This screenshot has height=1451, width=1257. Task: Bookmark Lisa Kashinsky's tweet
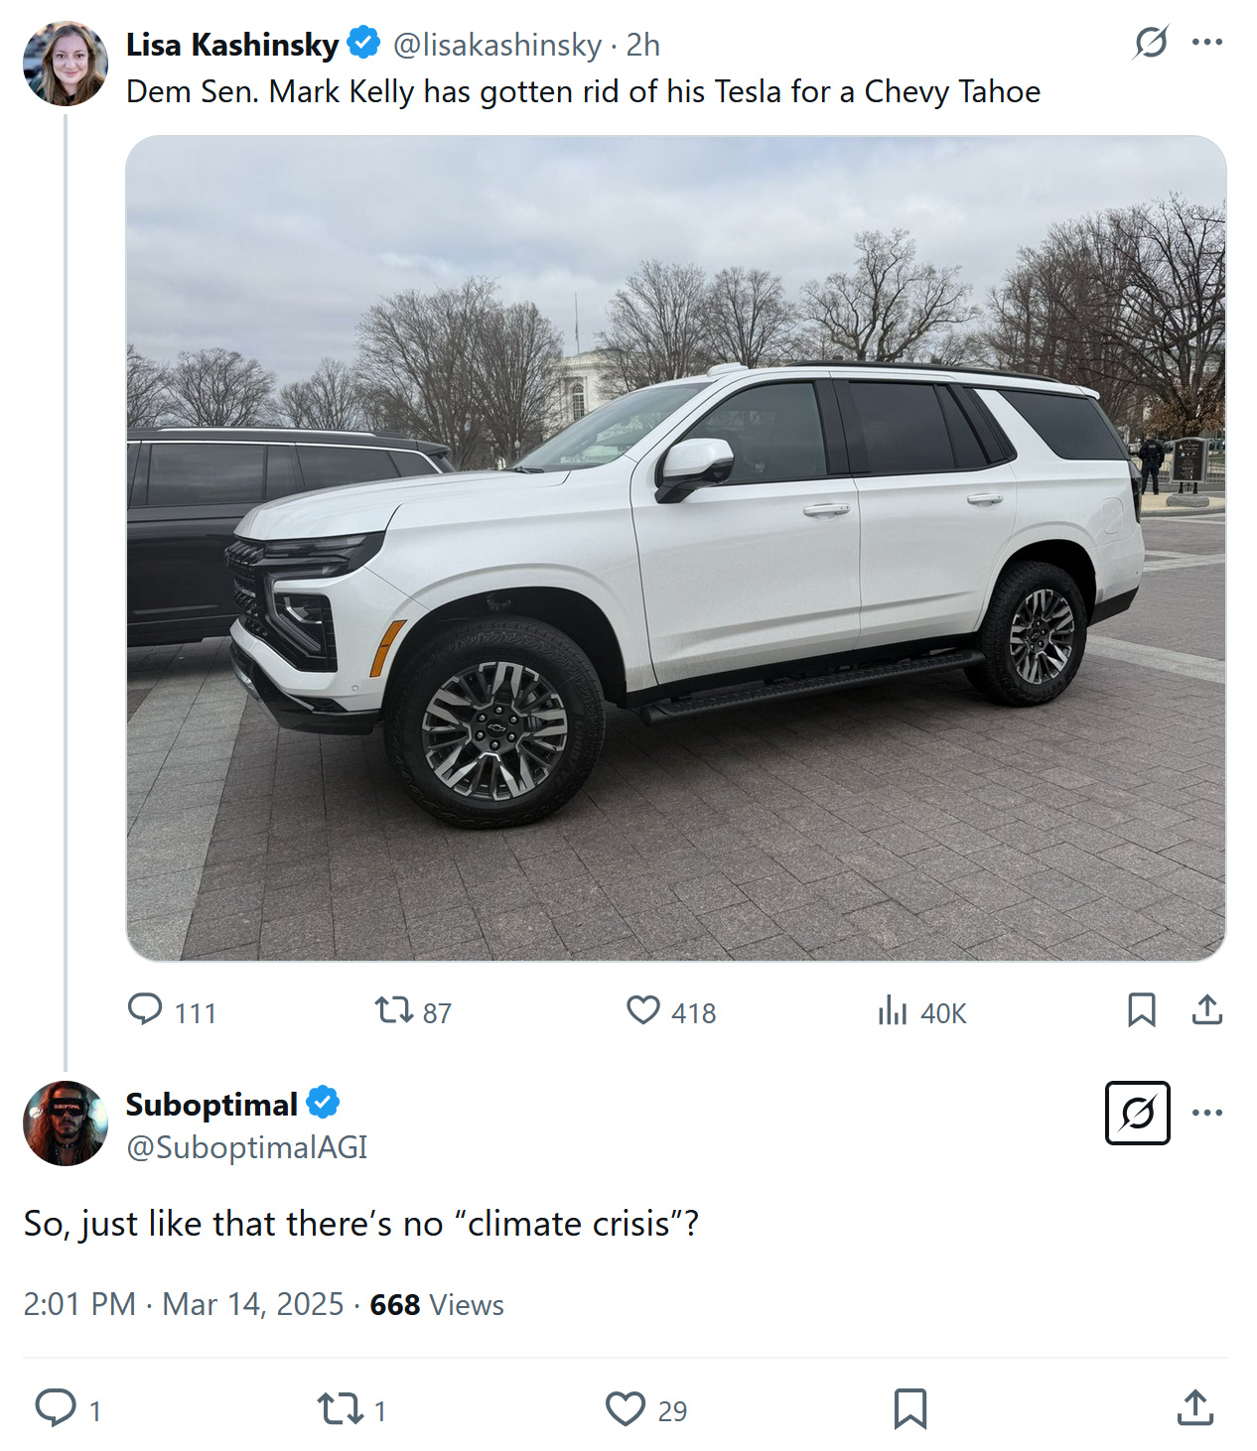pos(1141,1010)
